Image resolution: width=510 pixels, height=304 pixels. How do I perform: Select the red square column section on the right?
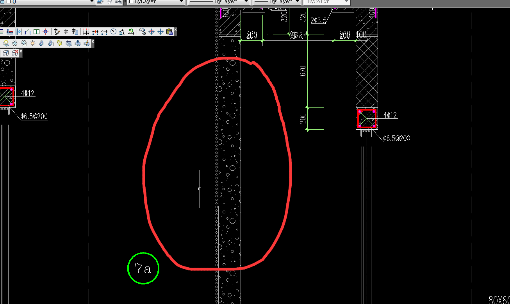coord(367,119)
